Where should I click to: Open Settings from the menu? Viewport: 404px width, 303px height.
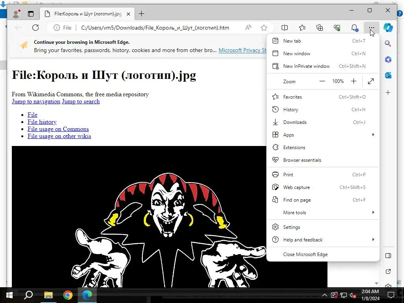coord(323,227)
